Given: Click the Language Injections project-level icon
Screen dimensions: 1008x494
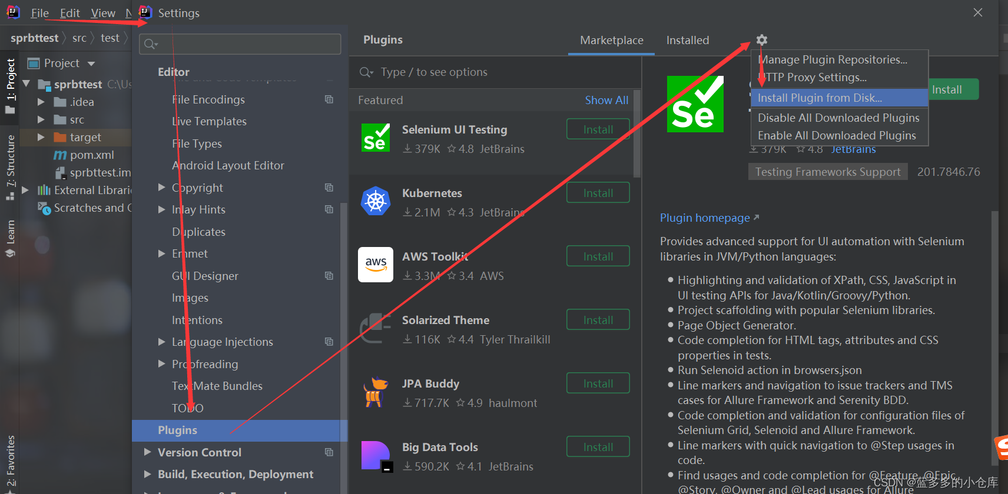Looking at the screenshot, I should tap(329, 342).
